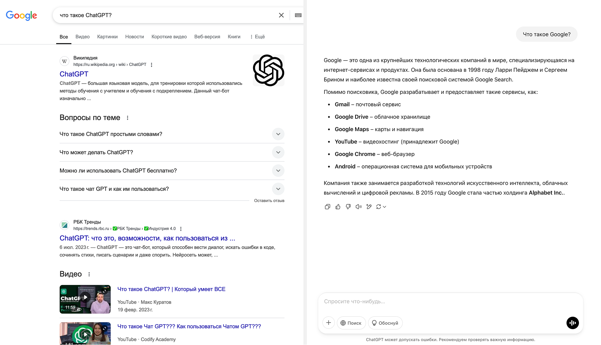Viewport: 601px width, 345px height.
Task: Open the Wikipedia ChatGPT result link
Action: pyautogui.click(x=74, y=74)
